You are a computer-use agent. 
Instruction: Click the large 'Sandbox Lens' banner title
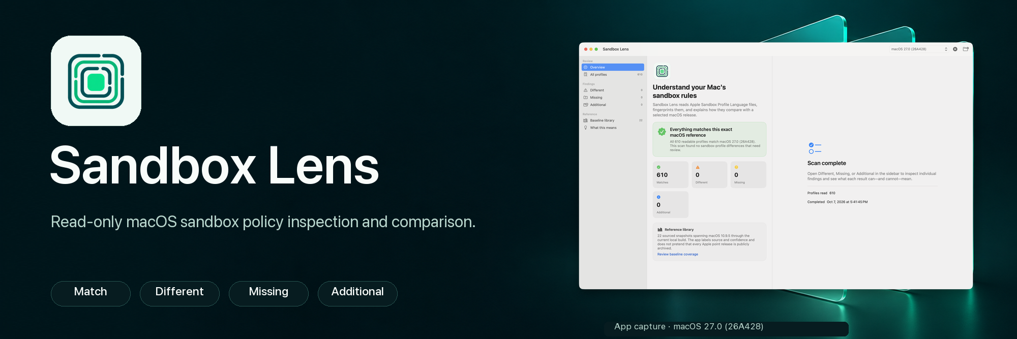click(215, 165)
